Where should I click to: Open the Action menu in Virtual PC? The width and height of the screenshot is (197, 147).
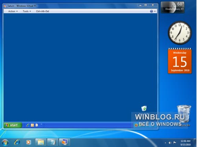[x=13, y=11]
